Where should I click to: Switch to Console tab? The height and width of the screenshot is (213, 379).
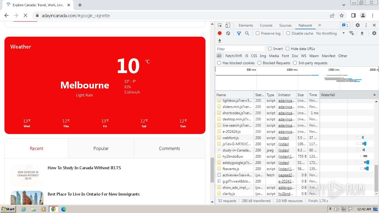[x=266, y=25]
